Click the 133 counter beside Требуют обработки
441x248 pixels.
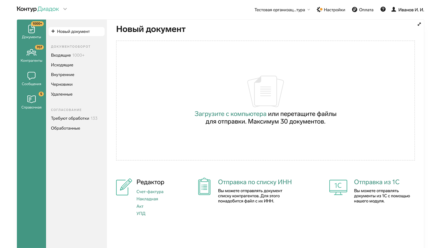click(x=94, y=118)
